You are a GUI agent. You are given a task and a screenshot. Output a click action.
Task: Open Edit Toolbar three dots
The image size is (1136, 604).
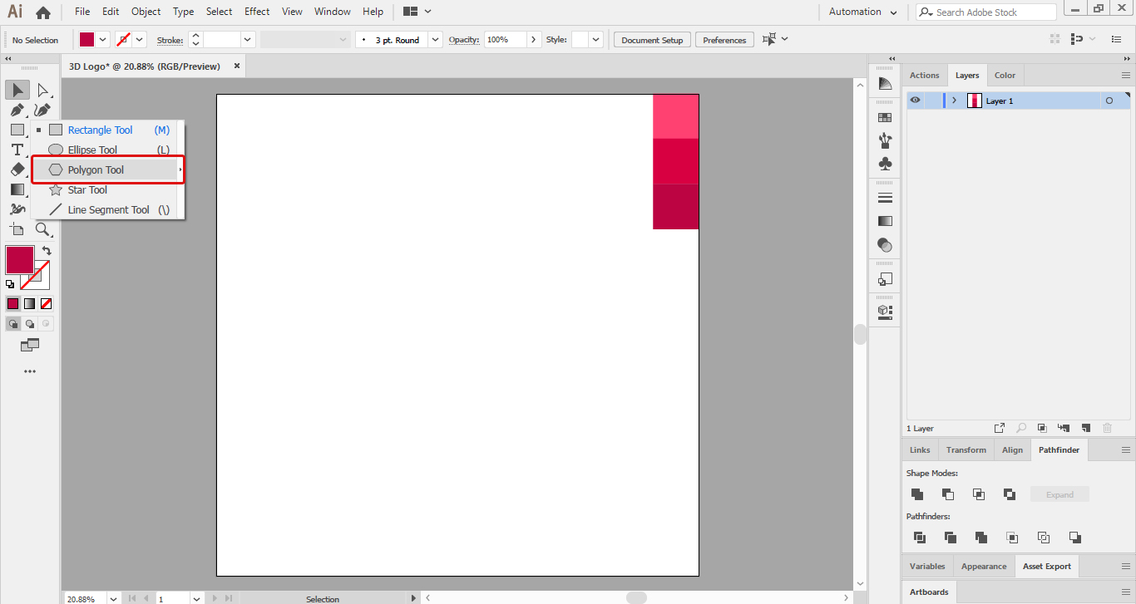30,371
